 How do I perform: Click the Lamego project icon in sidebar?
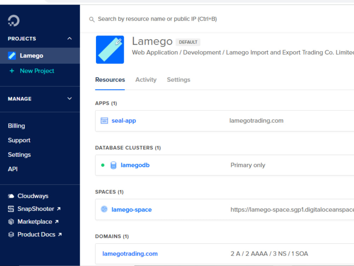click(12, 56)
